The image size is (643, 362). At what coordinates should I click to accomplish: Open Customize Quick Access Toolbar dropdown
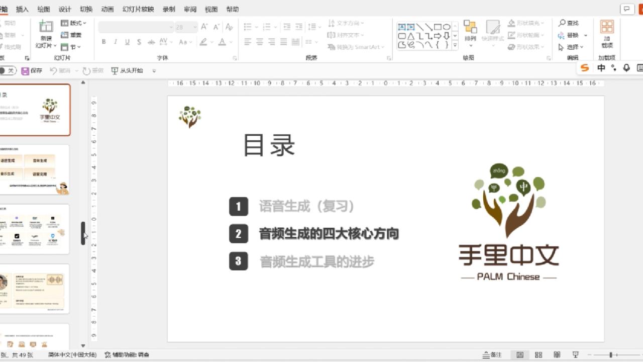154,71
